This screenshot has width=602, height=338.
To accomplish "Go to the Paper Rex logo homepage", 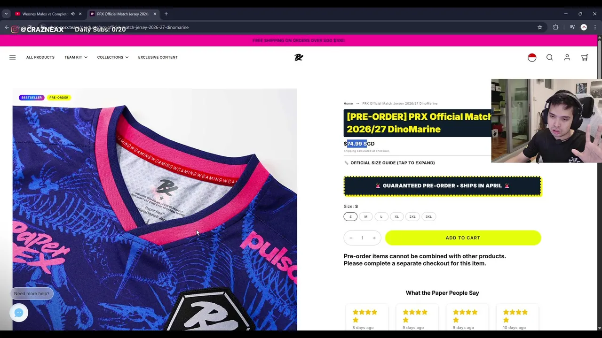I will [299, 57].
